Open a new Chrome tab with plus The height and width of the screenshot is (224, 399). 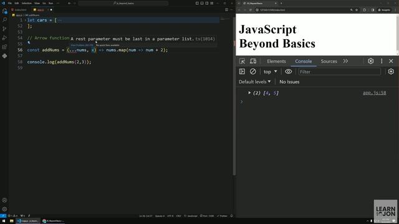coord(281,3)
